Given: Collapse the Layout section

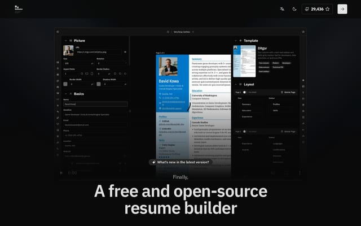Looking at the screenshot, I should tap(236, 84).
